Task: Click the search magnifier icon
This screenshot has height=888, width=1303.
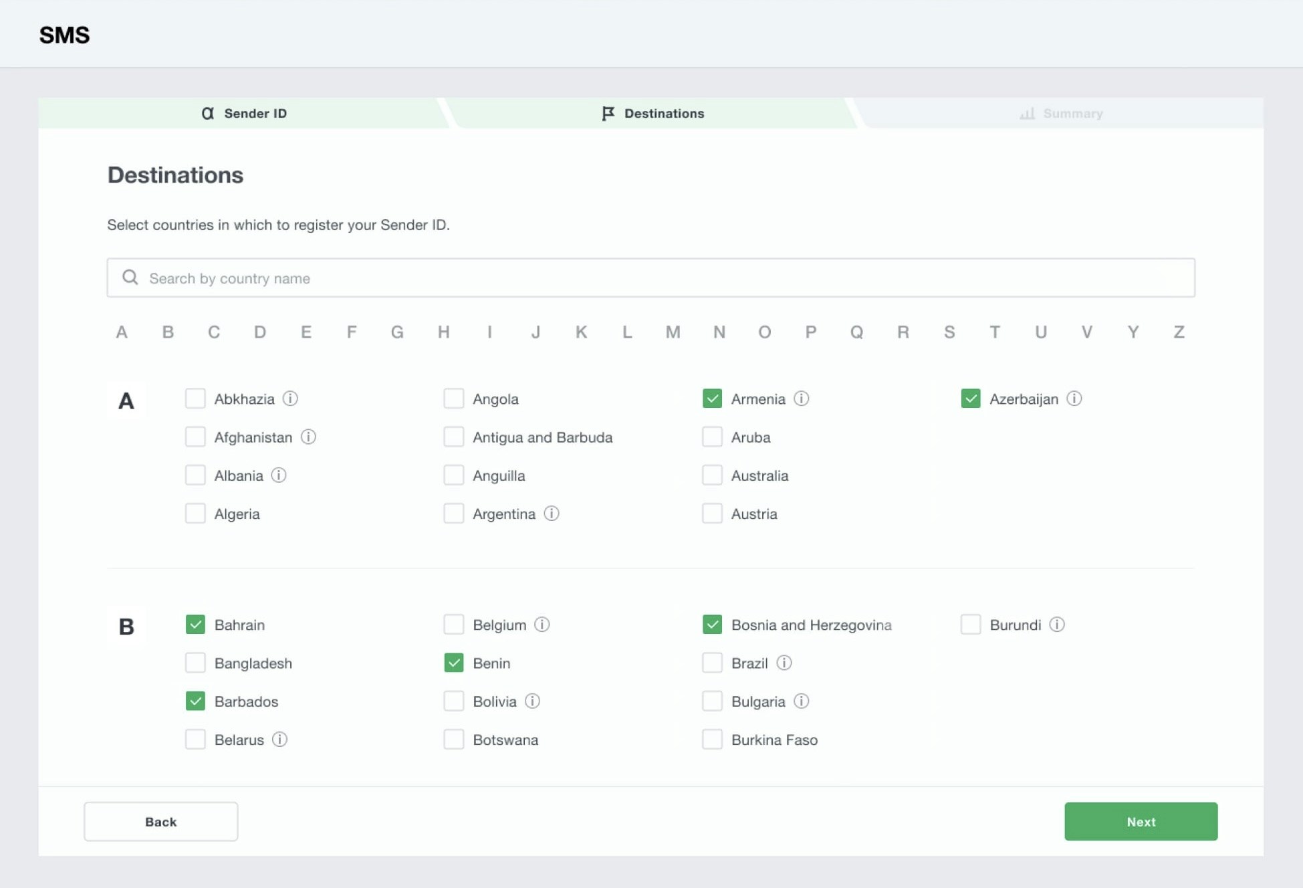Action: point(130,277)
